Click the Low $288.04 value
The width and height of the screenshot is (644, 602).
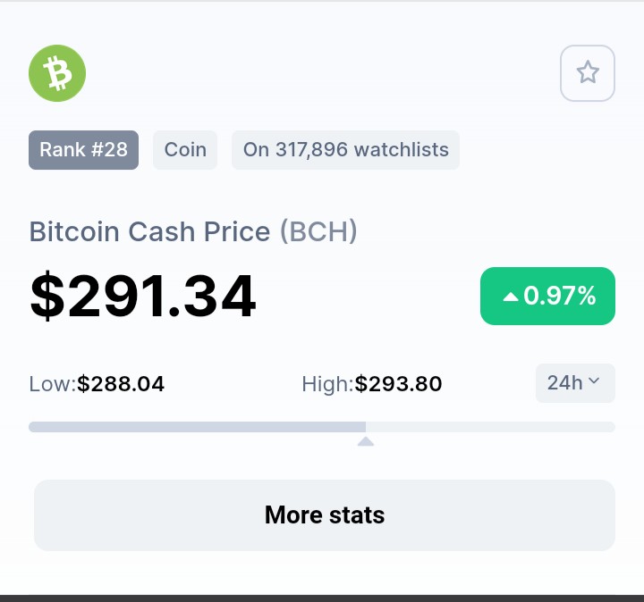(121, 384)
